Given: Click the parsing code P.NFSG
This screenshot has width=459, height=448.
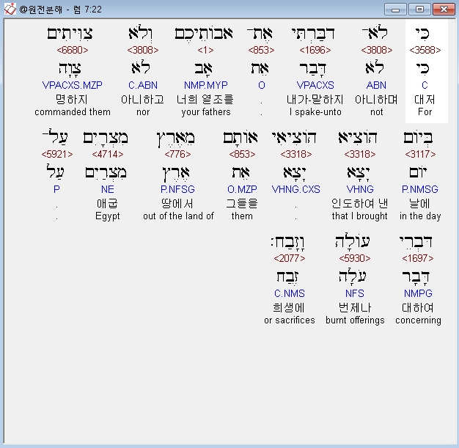Looking at the screenshot, I should coord(177,189).
